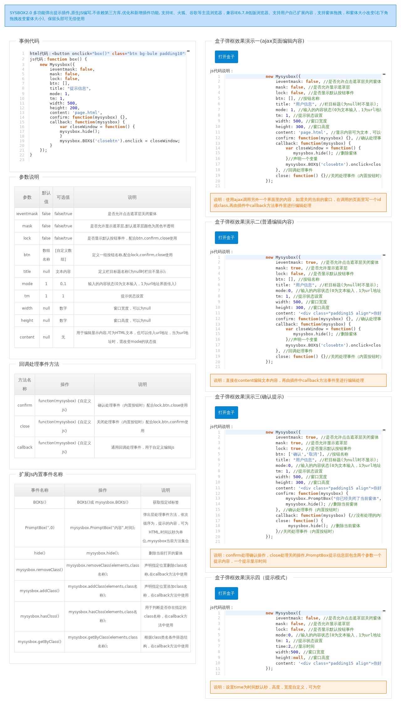
Task: Click orange note about confirm处理确认操作
Action: point(298,558)
